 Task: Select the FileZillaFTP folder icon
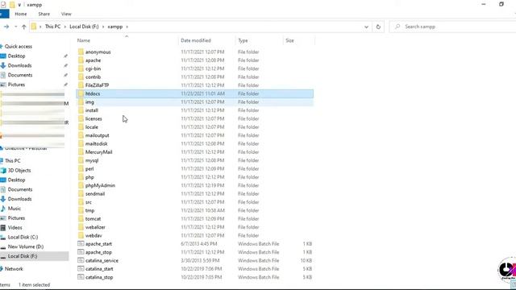(x=81, y=85)
